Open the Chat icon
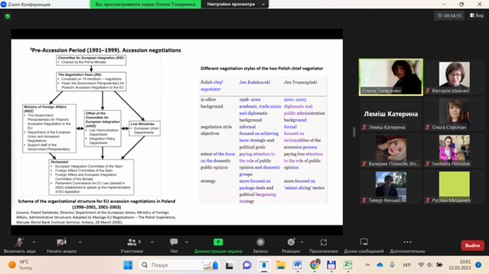Image resolution: width=489 pixels, height=274 pixels. click(x=174, y=242)
